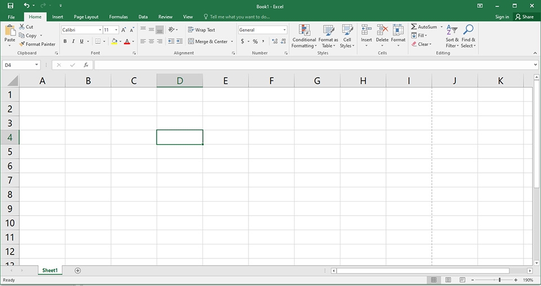
Task: Open Merge & Center dropdown arrow
Action: pos(232,41)
